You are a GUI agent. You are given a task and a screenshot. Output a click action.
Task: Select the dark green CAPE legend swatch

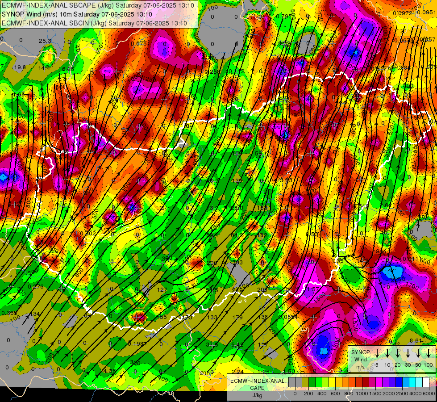point(312,382)
